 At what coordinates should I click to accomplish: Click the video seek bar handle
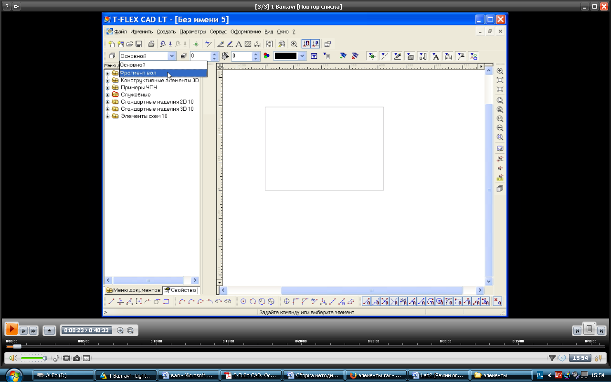click(17, 346)
